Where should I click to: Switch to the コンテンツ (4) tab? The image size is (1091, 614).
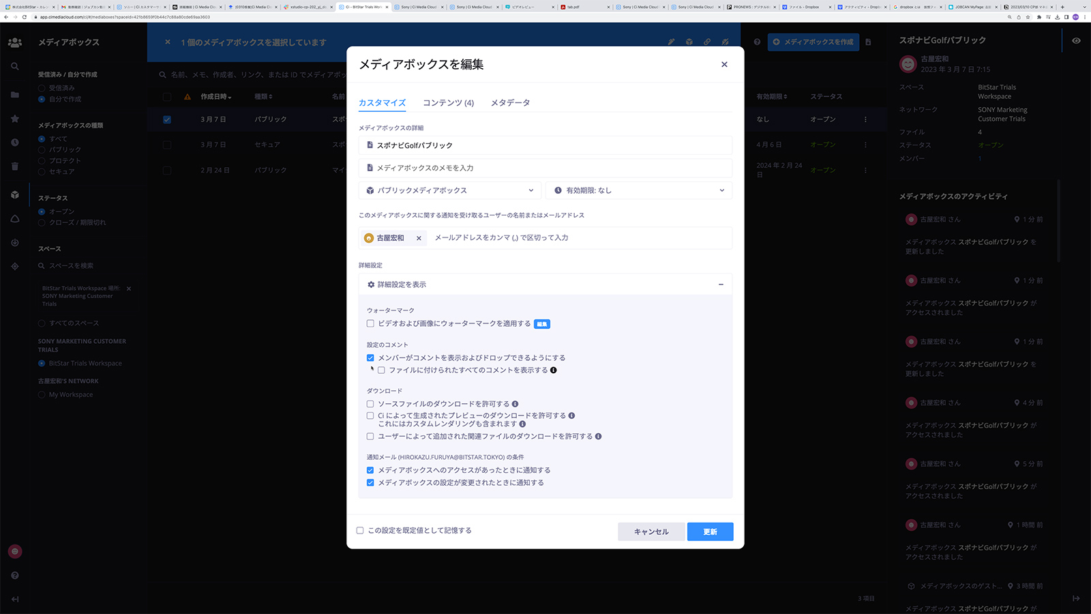click(448, 103)
